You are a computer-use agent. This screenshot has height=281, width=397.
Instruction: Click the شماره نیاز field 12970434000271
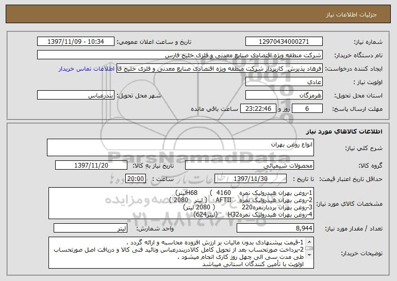[284, 42]
